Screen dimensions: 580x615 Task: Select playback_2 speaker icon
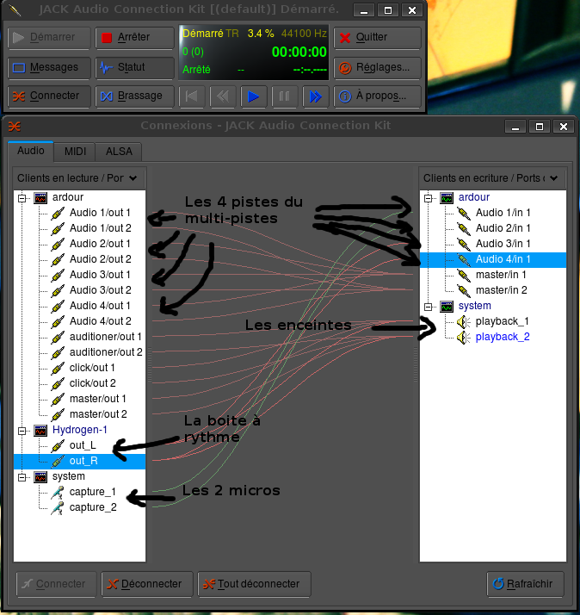(464, 338)
